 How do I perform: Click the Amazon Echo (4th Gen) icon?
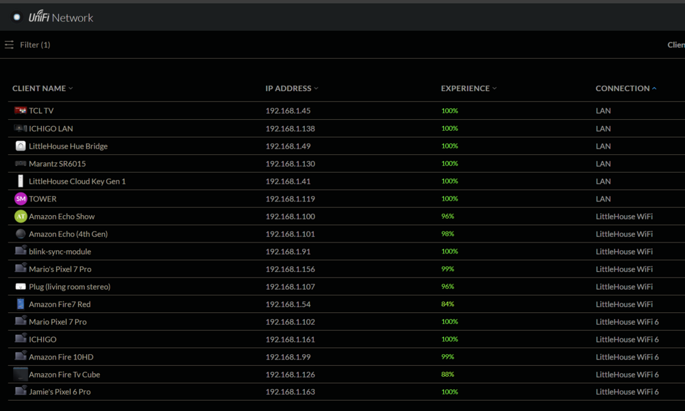21,234
